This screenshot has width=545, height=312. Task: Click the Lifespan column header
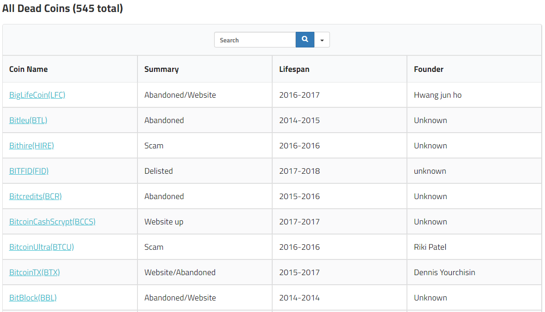(x=294, y=69)
